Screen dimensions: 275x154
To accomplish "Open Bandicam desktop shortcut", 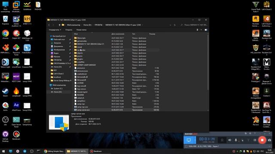I will (16, 136).
